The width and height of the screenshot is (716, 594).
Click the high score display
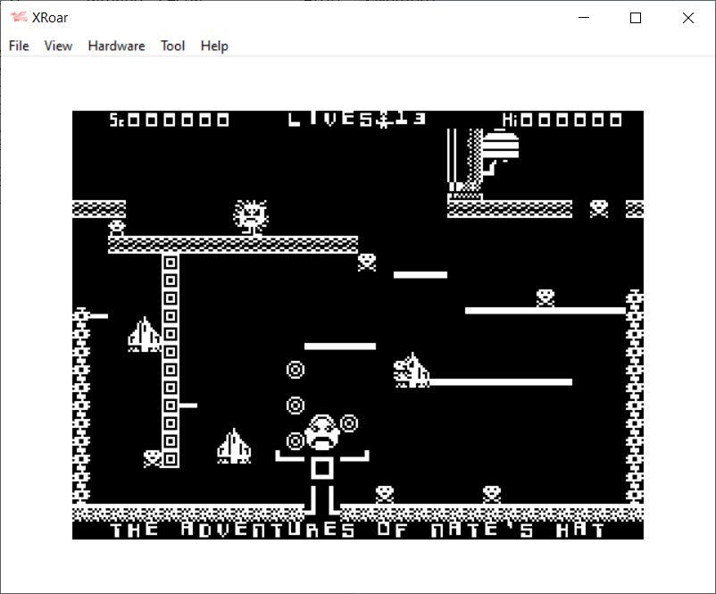[x=562, y=120]
